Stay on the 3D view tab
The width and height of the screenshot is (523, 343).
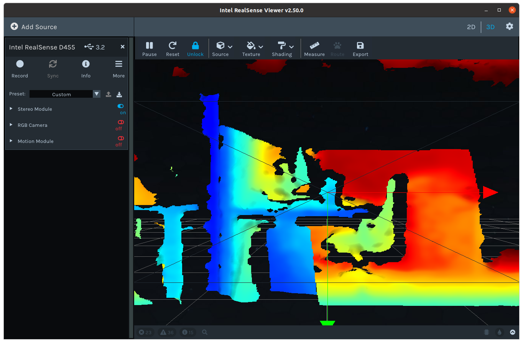point(490,27)
